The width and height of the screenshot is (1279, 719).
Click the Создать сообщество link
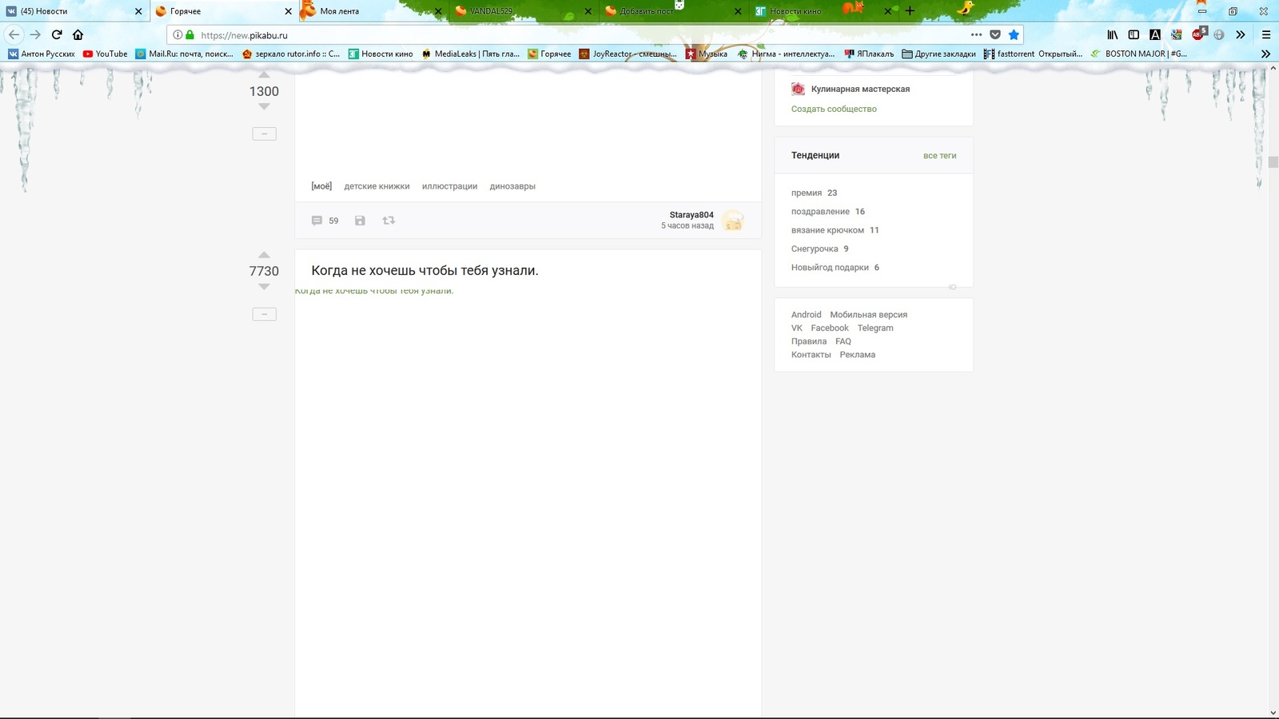pos(834,109)
